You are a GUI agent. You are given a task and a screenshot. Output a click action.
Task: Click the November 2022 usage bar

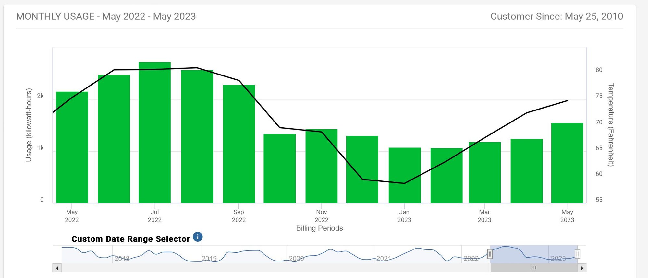(x=321, y=166)
